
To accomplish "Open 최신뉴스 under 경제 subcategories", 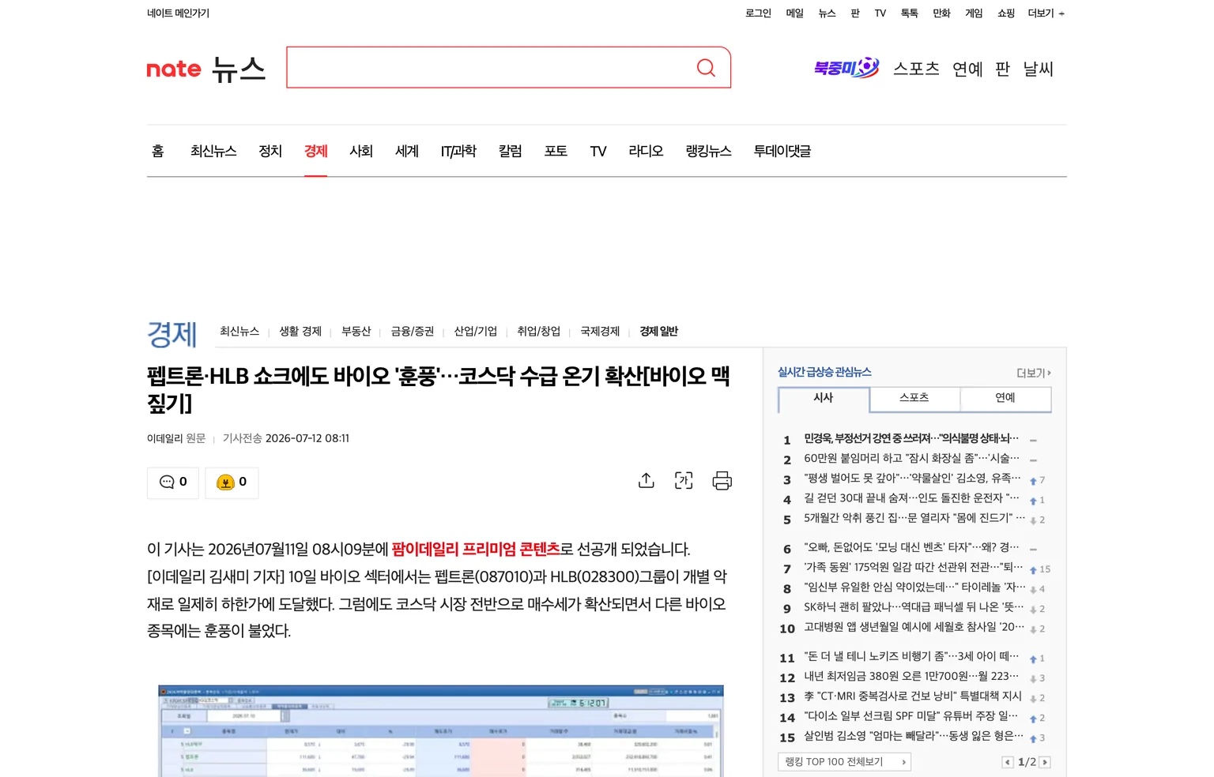I will 239,332.
